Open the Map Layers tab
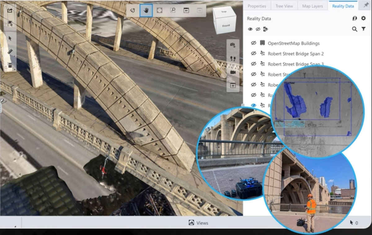 (312, 6)
